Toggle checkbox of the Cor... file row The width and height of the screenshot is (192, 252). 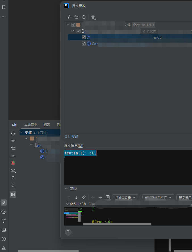point(84,44)
